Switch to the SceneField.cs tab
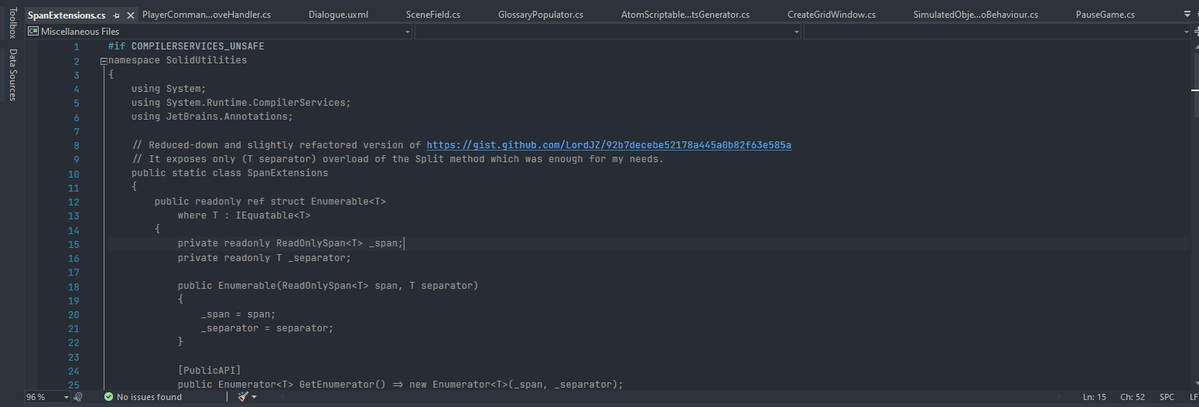The width and height of the screenshot is (1199, 407). [x=433, y=15]
